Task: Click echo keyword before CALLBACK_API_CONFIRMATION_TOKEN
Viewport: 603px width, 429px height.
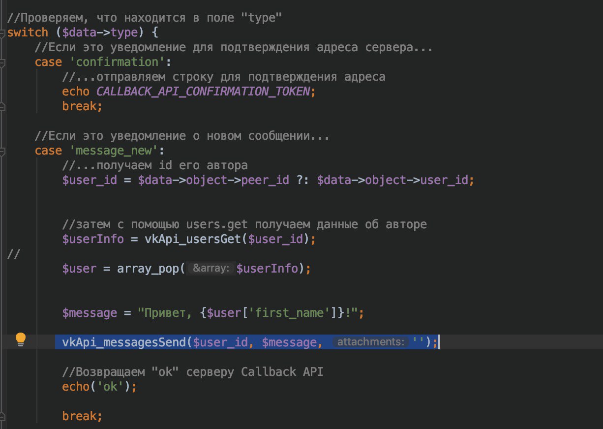Action: click(x=76, y=92)
